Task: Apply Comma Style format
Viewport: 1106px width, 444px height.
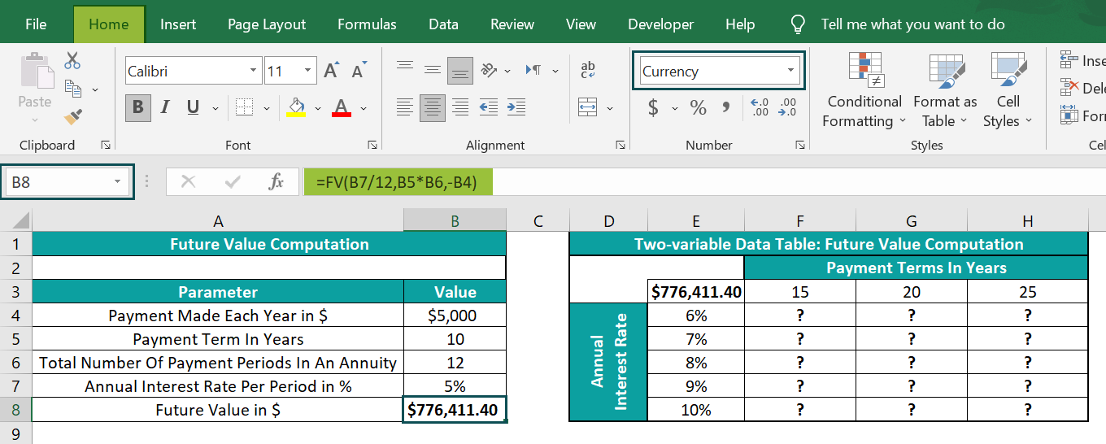Action: (726, 107)
